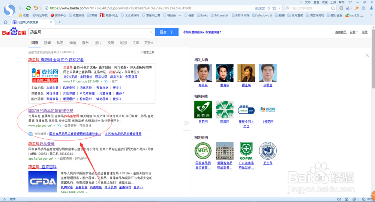Click the browser back arrow
The height and width of the screenshot is (202, 375).
21,8
